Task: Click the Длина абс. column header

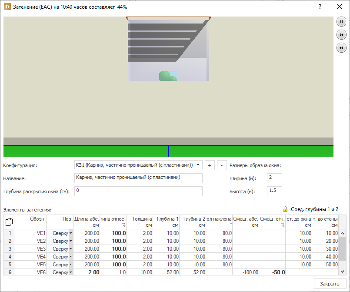Action: point(87,222)
